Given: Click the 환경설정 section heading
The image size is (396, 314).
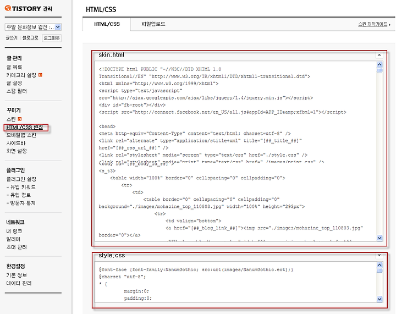Looking at the screenshot, I should (15, 266).
